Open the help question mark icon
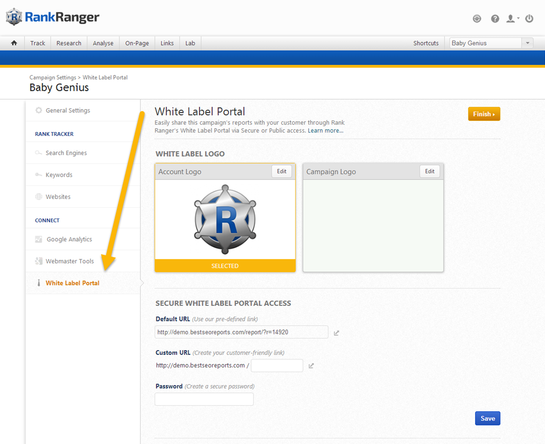The image size is (545, 444). click(495, 19)
